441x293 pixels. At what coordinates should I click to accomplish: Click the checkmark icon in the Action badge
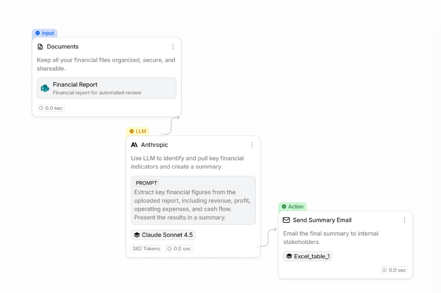[x=283, y=207]
